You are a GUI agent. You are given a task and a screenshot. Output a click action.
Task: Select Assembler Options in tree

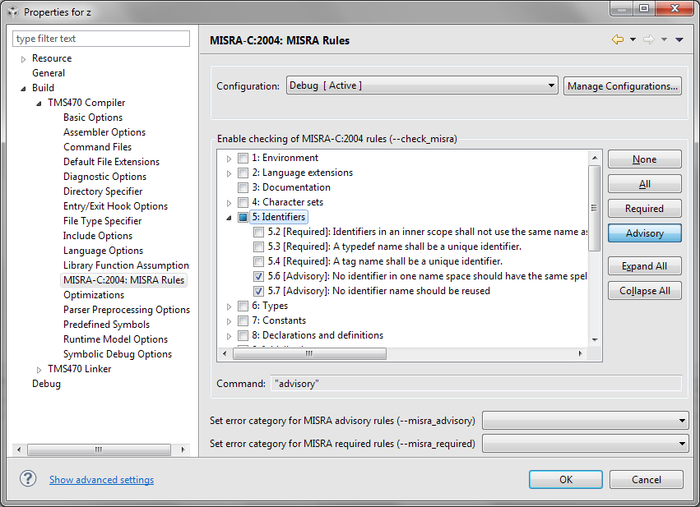pyautogui.click(x=104, y=132)
